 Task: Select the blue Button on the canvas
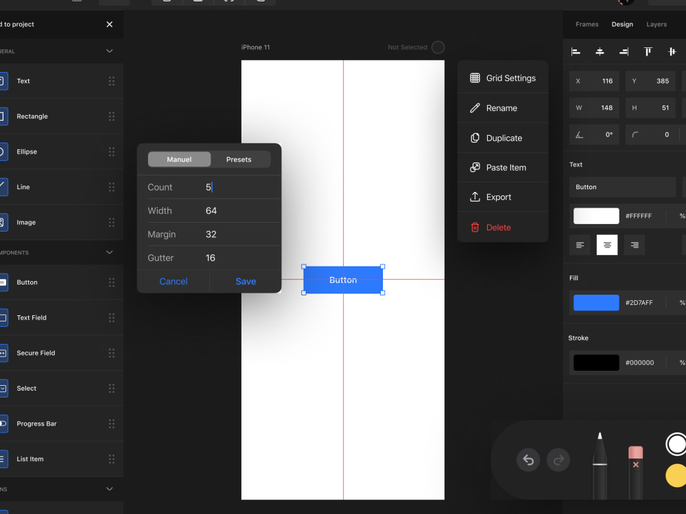(343, 280)
